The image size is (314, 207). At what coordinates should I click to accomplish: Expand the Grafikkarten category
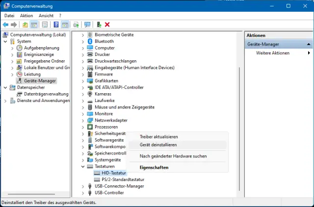coord(82,81)
